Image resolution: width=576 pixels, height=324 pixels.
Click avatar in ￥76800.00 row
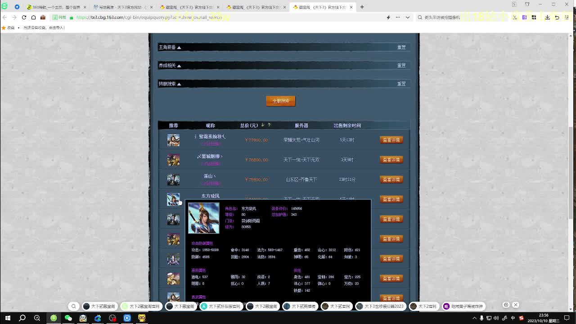coord(173,160)
